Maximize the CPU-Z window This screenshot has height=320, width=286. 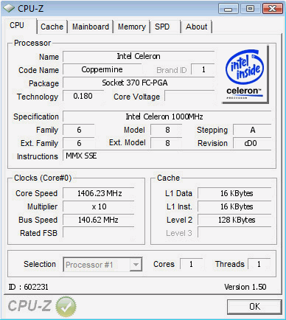click(x=250, y=9)
